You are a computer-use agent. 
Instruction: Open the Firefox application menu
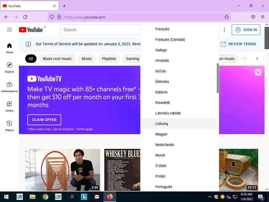point(263,17)
